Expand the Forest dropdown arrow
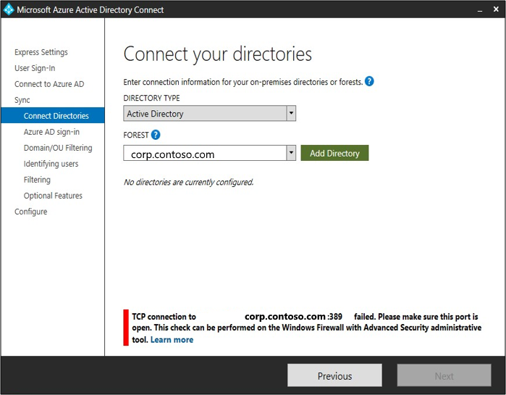This screenshot has height=395, width=506. [290, 154]
